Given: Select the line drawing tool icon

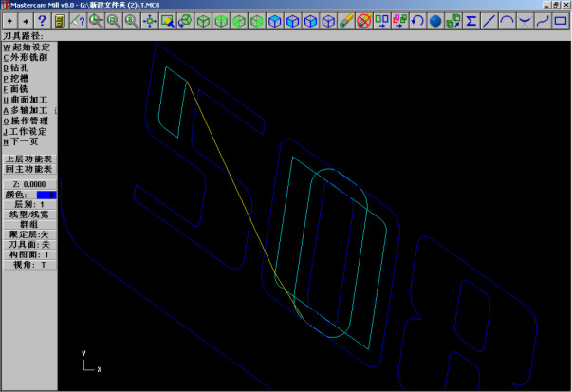Looking at the screenshot, I should [489, 21].
